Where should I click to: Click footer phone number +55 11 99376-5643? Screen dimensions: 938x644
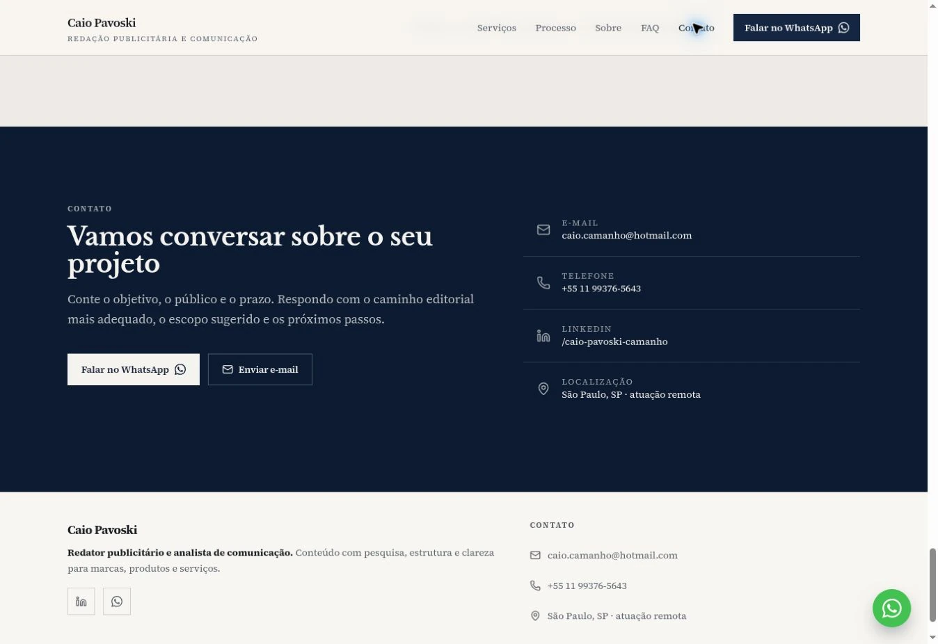click(x=587, y=586)
